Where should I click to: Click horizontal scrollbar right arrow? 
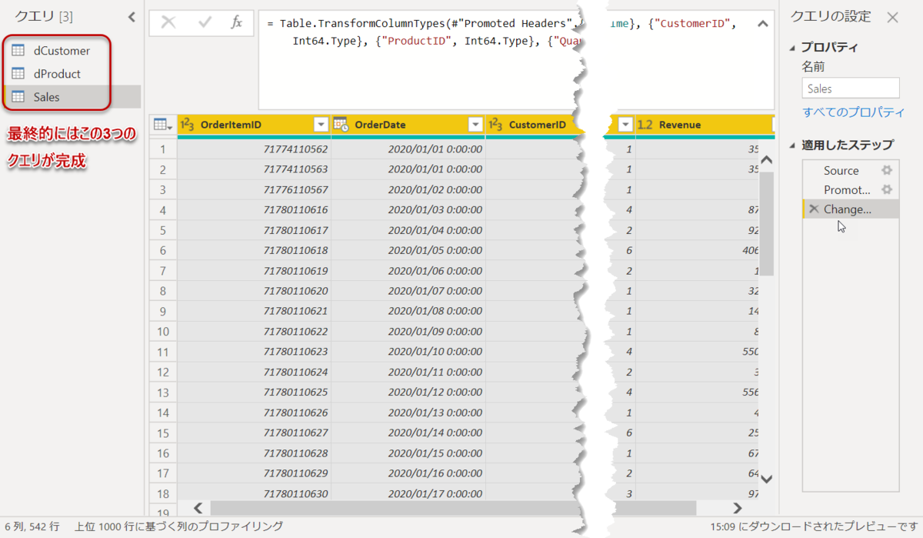point(738,508)
